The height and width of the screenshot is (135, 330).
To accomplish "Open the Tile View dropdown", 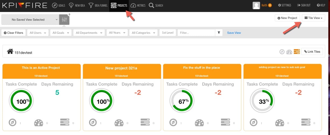I will [313, 18].
